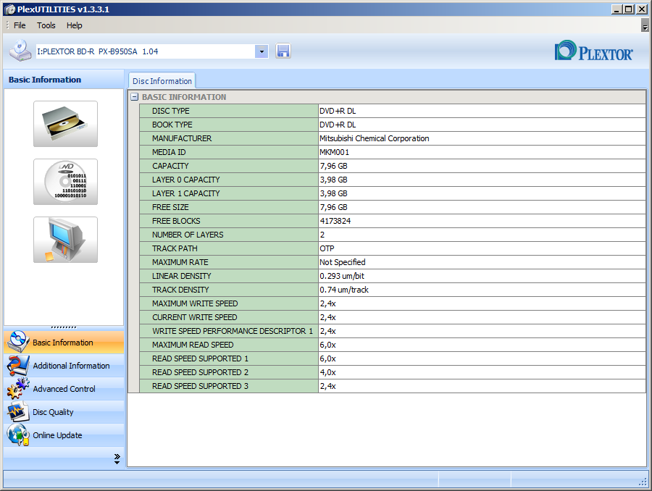This screenshot has height=491, width=652.
Task: Open the Help menu
Action: tap(75, 25)
